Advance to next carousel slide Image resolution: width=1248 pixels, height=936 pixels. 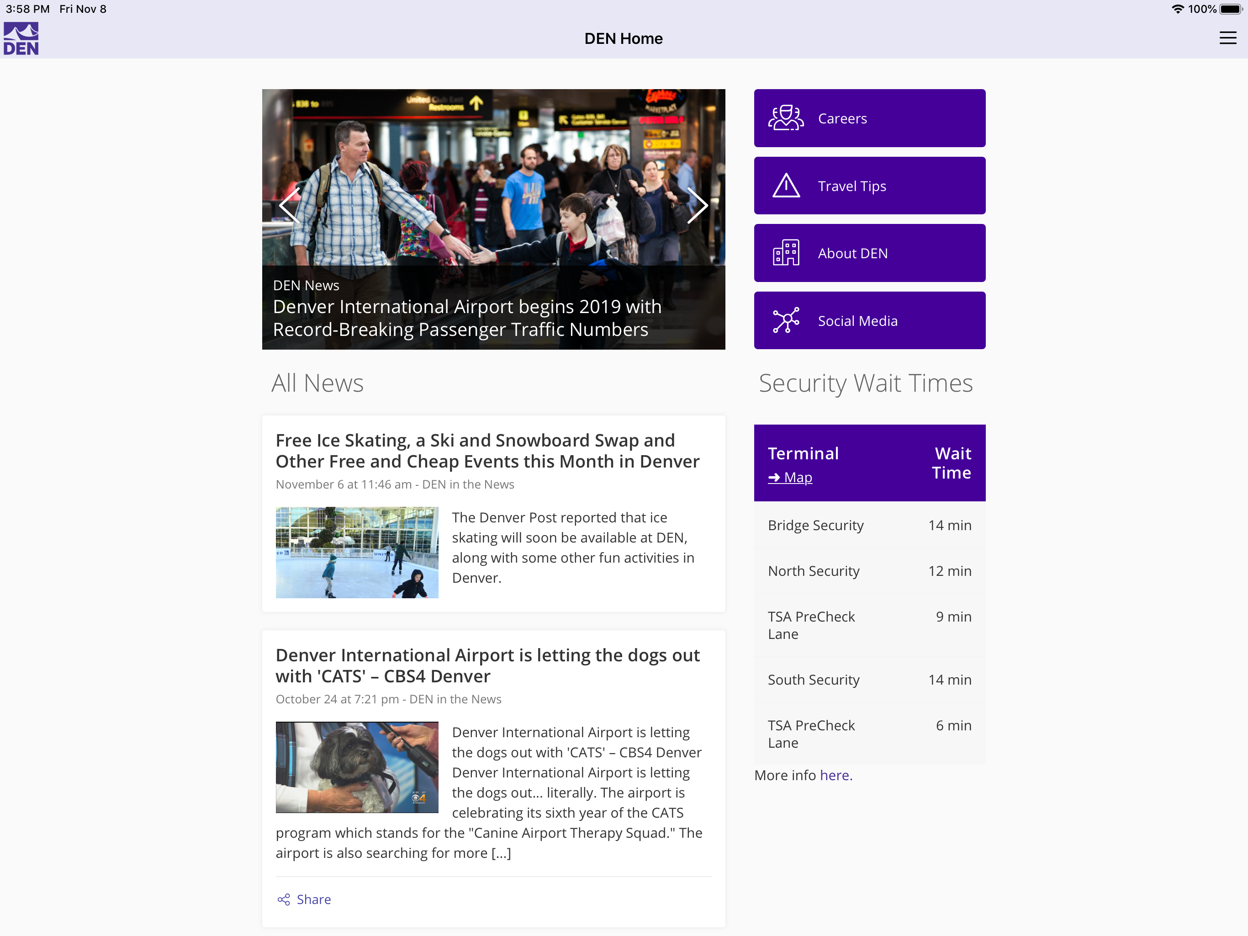coord(698,206)
